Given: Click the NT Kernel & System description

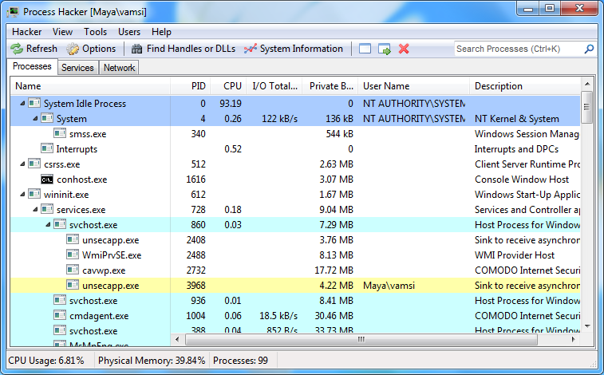Looking at the screenshot, I should [x=516, y=119].
